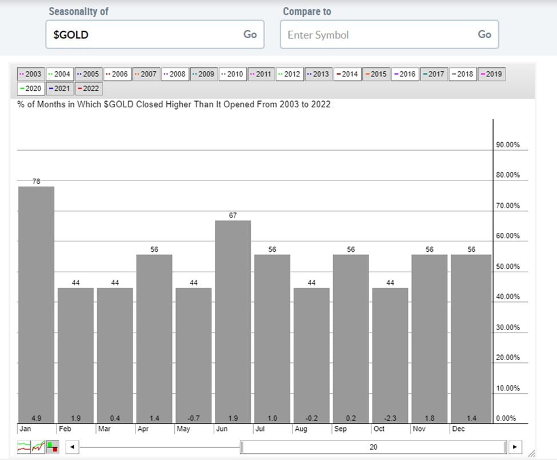
Task: Toggle the 2017 year series
Action: coord(434,74)
